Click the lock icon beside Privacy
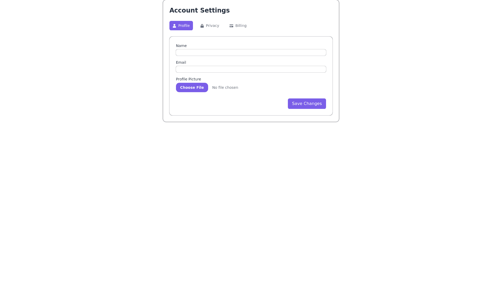 click(x=202, y=26)
